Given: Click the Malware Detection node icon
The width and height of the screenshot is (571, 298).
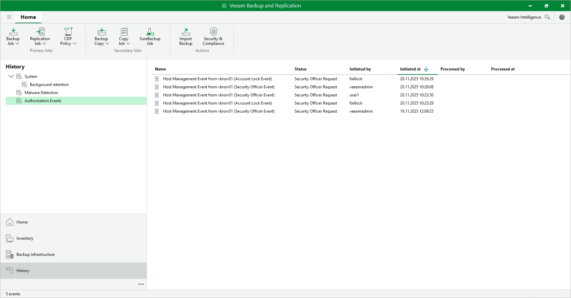Looking at the screenshot, I should coord(19,93).
